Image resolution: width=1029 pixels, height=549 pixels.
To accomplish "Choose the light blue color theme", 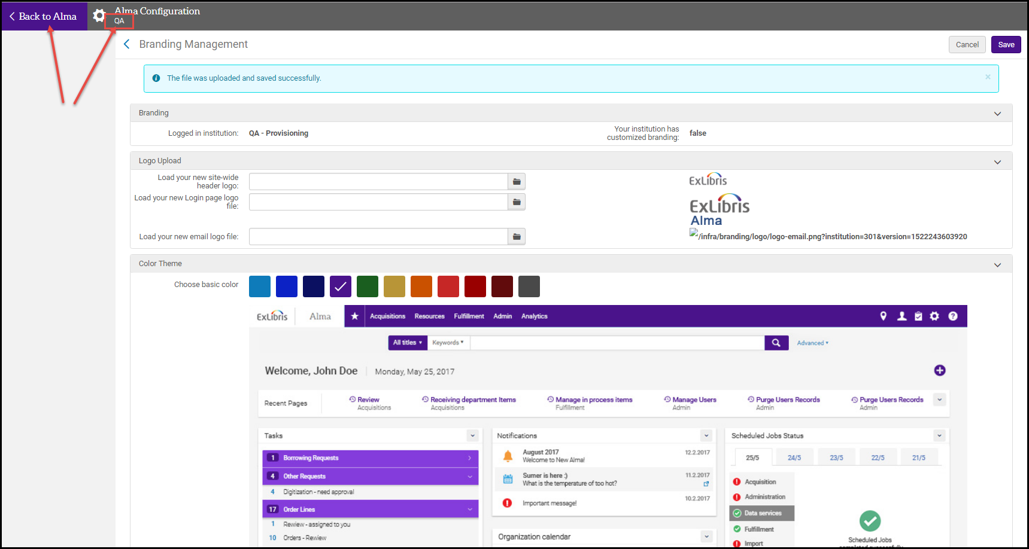I will pos(260,286).
